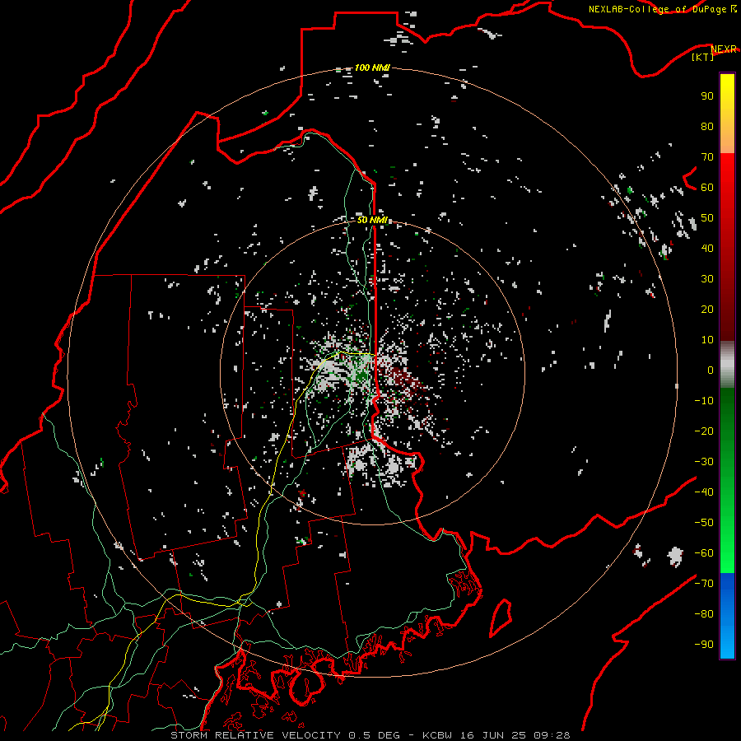This screenshot has height=741, width=741.
Task: Click the 60 knot scale value
Action: [x=707, y=187]
